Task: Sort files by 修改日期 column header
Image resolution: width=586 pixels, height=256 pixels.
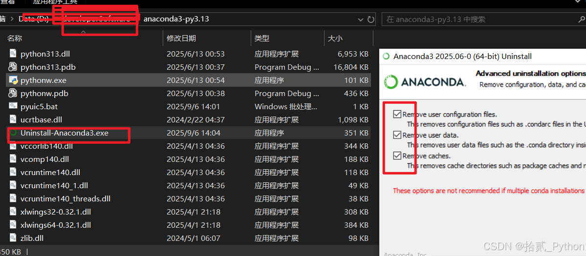Action: tap(181, 38)
